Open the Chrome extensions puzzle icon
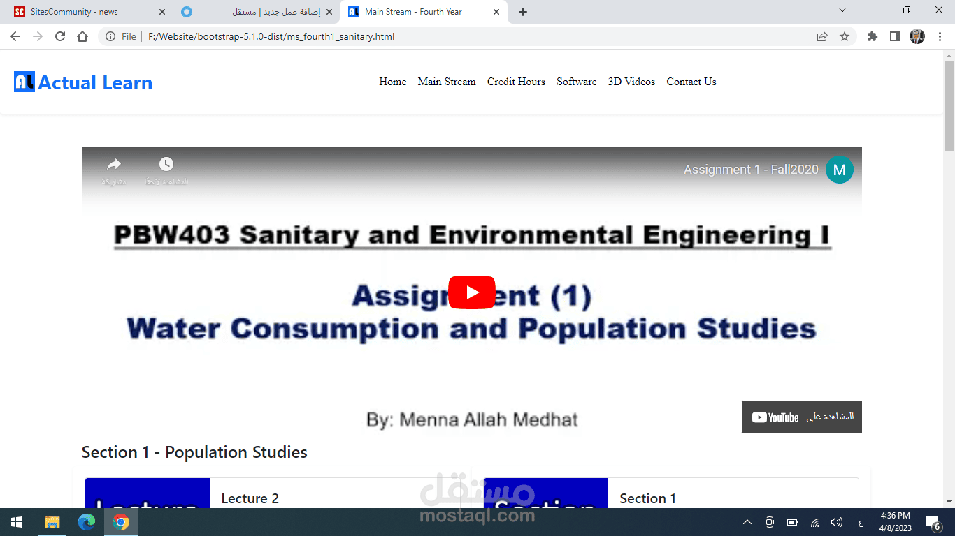 (x=872, y=36)
